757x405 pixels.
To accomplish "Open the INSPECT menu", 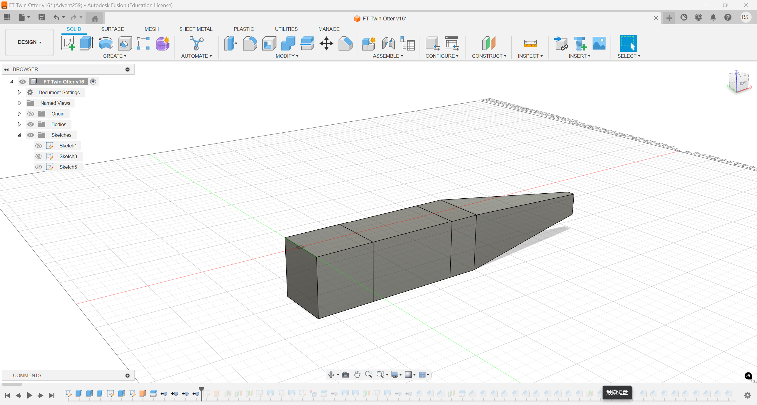I will pos(530,56).
